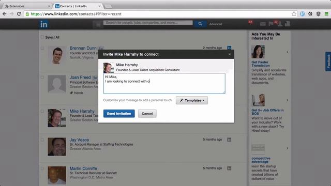331x186 pixels.
Task: Check the Joan Freed checkbox
Action: (x=42, y=78)
